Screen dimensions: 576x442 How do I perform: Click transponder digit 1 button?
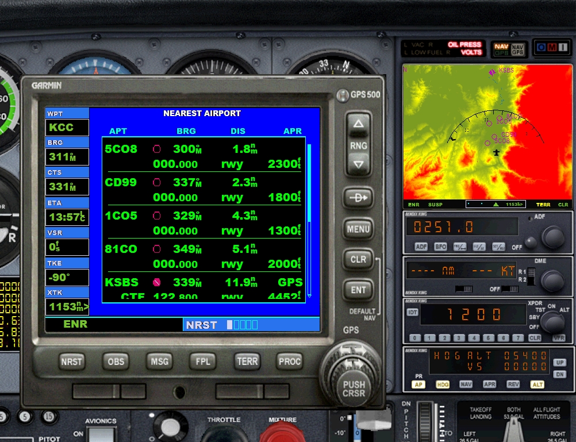click(429, 338)
